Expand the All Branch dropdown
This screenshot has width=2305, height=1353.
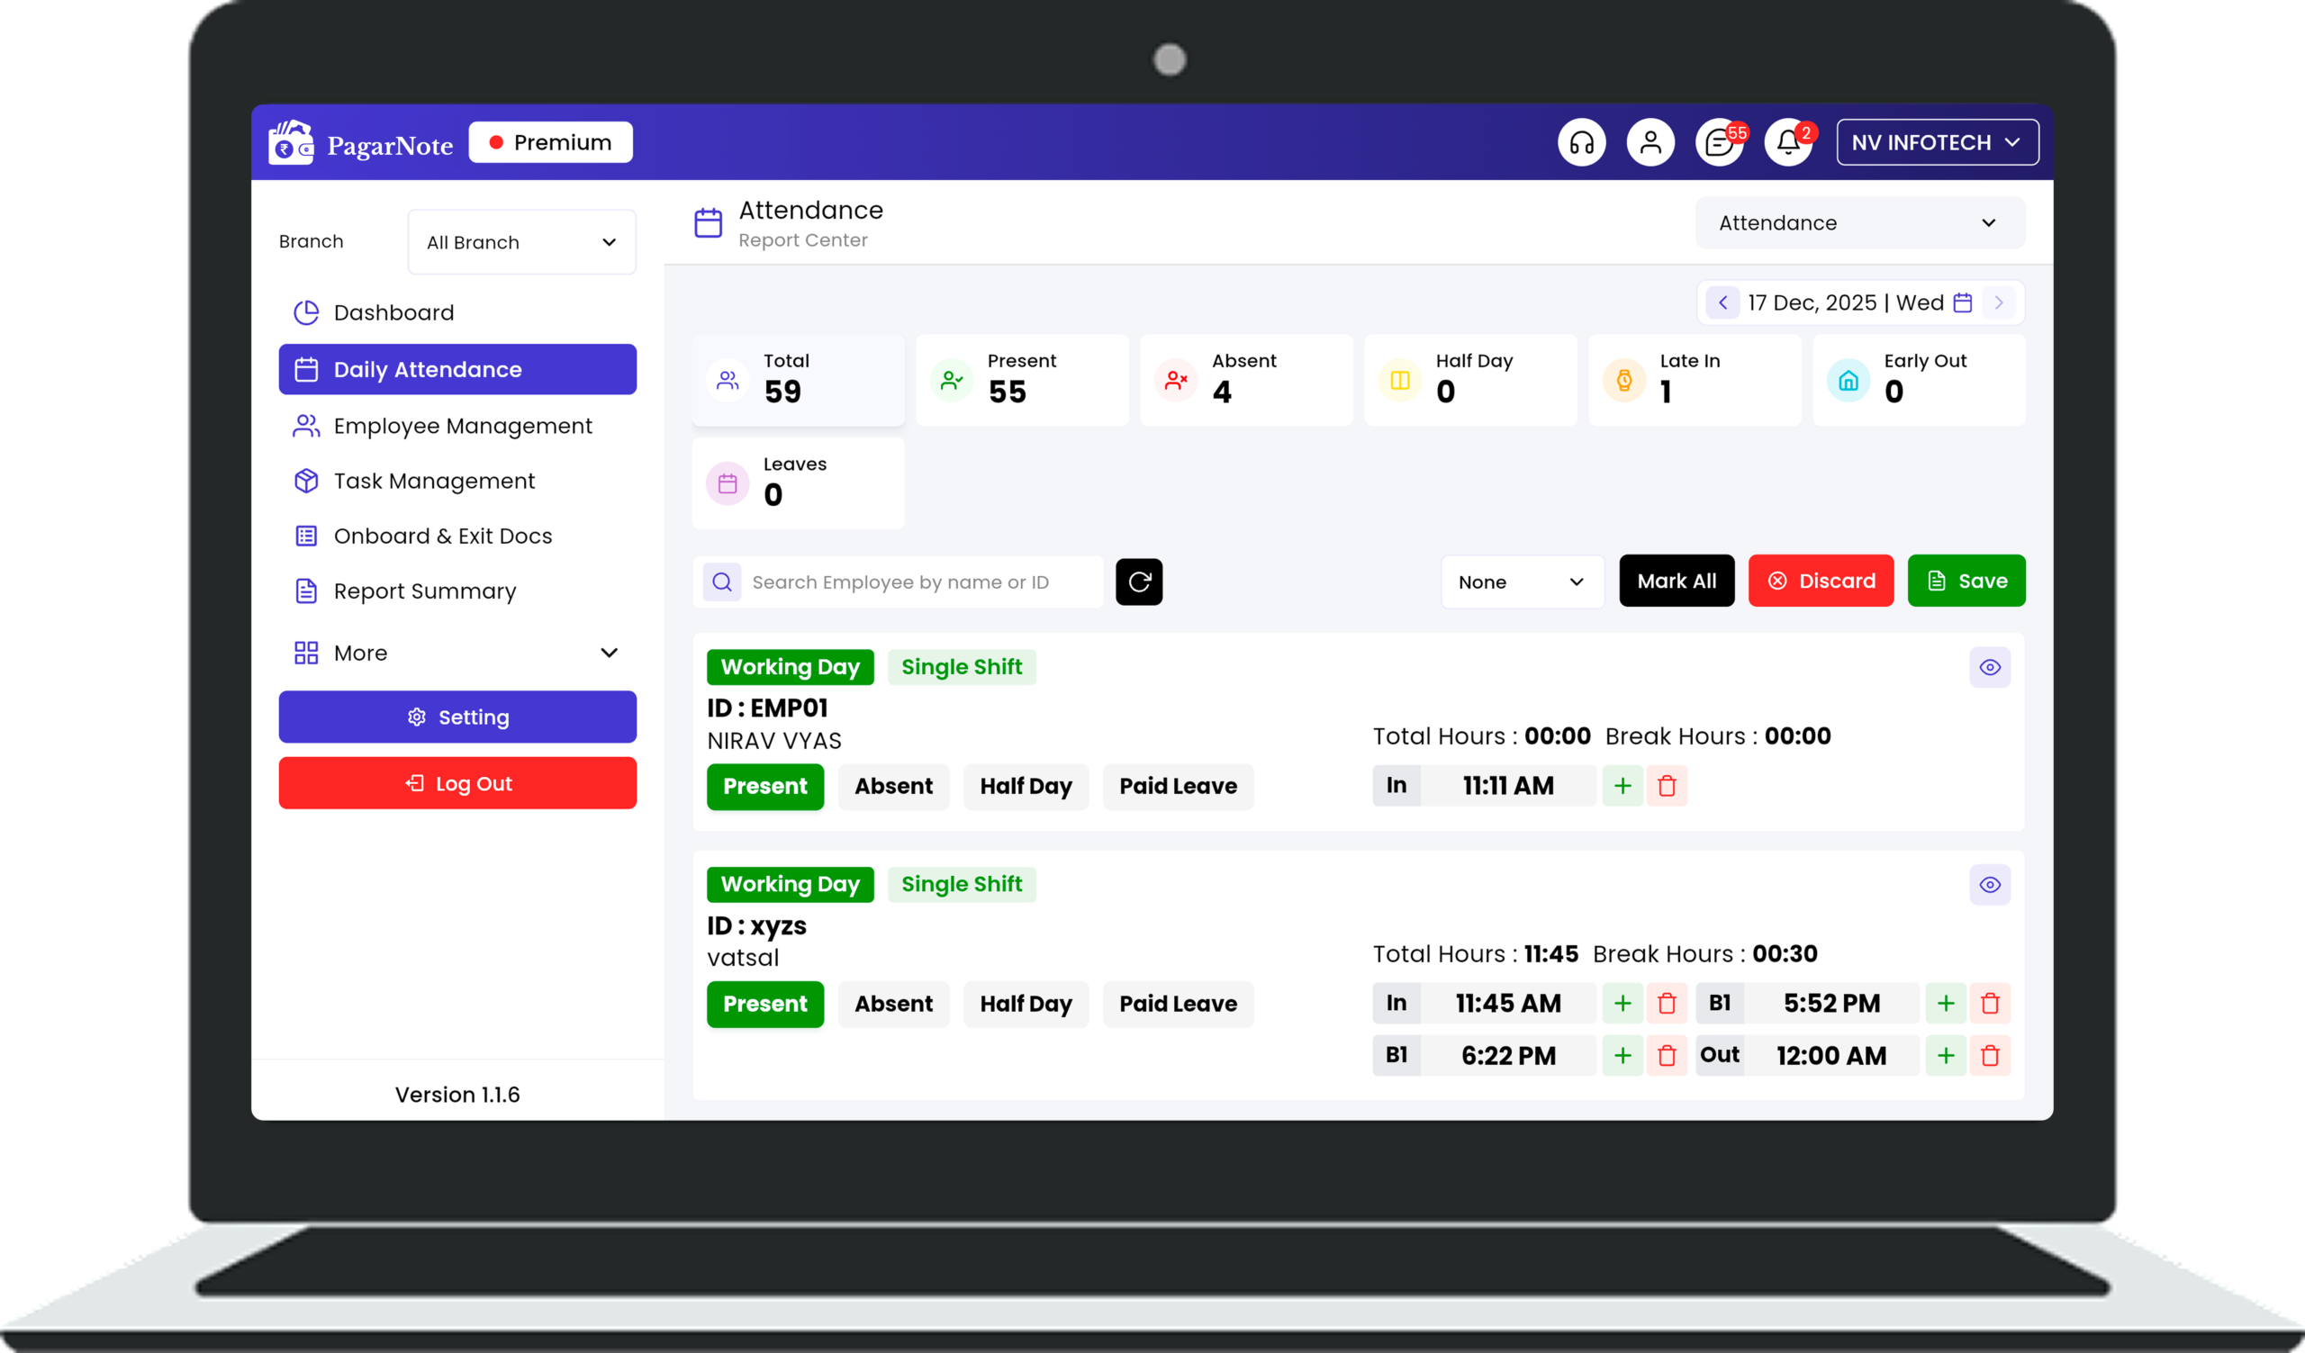tap(520, 241)
